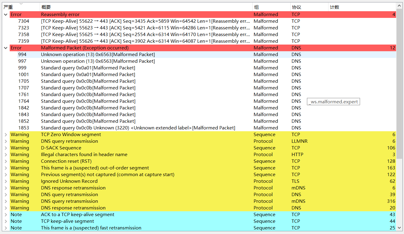Viewport: 404px width, 234px height.
Task: Expand the TCP Zero Window segment warning
Action: pos(5,135)
